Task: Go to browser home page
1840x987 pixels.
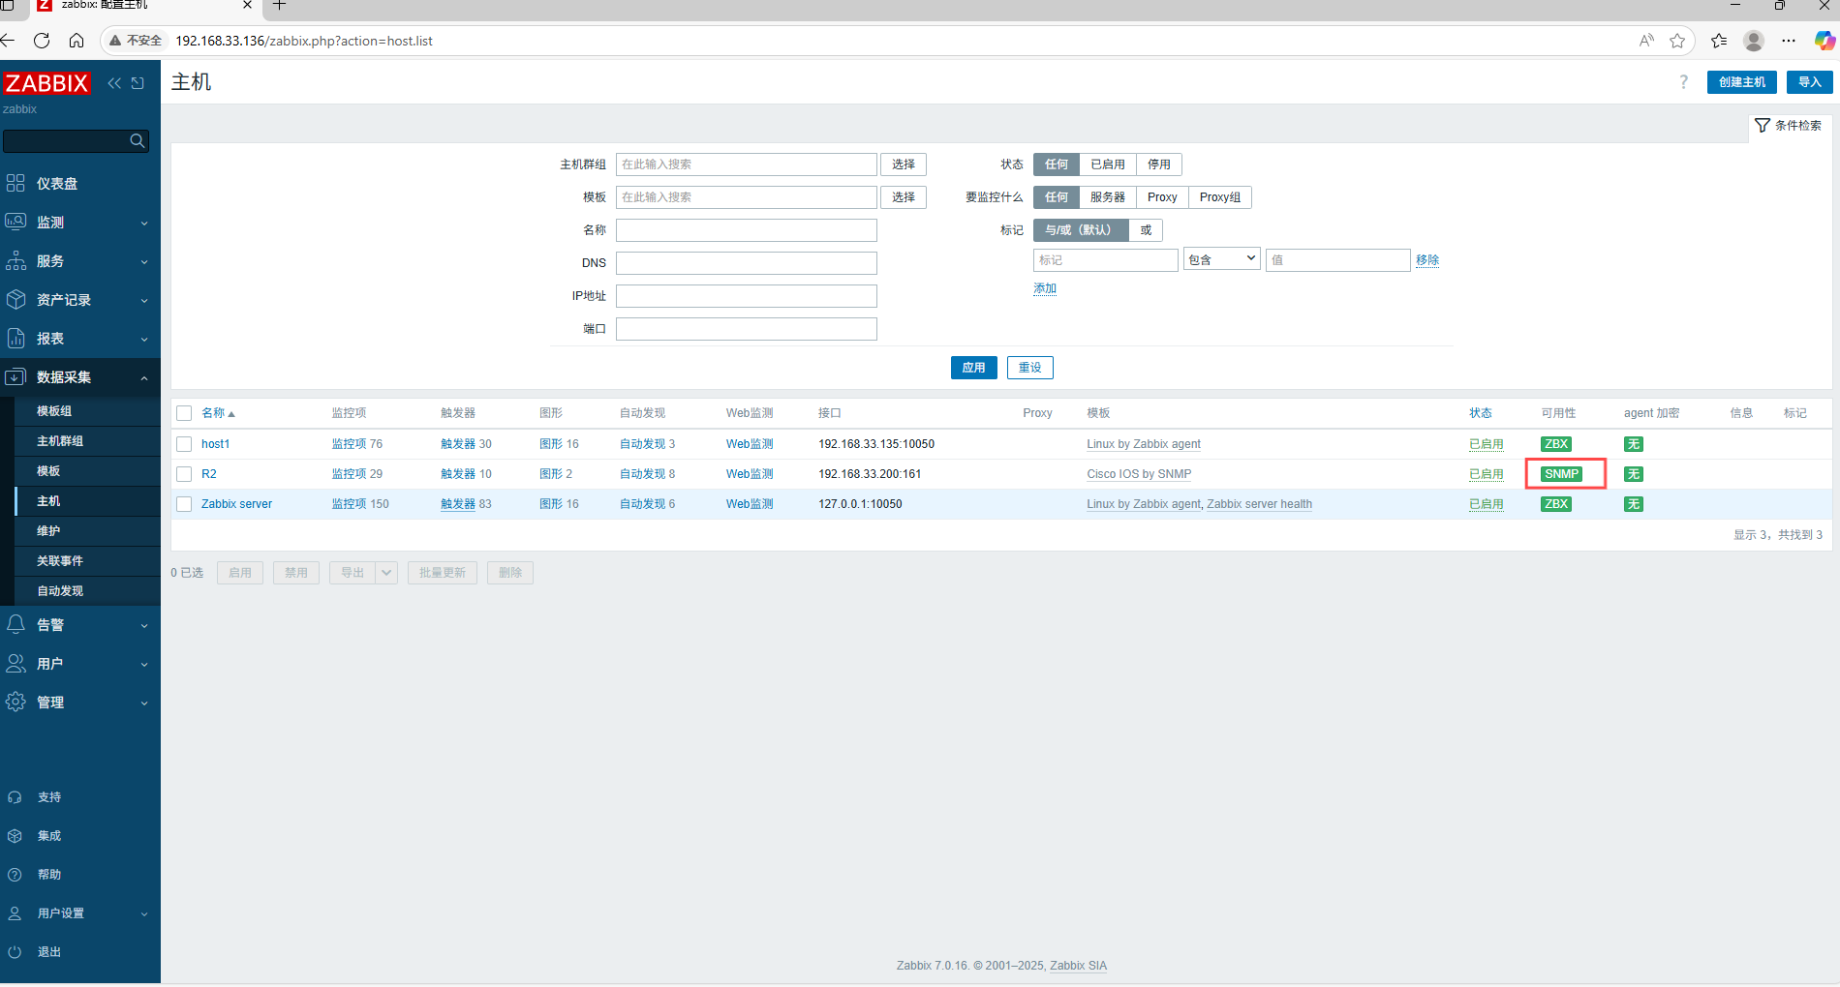Action: coord(77,41)
